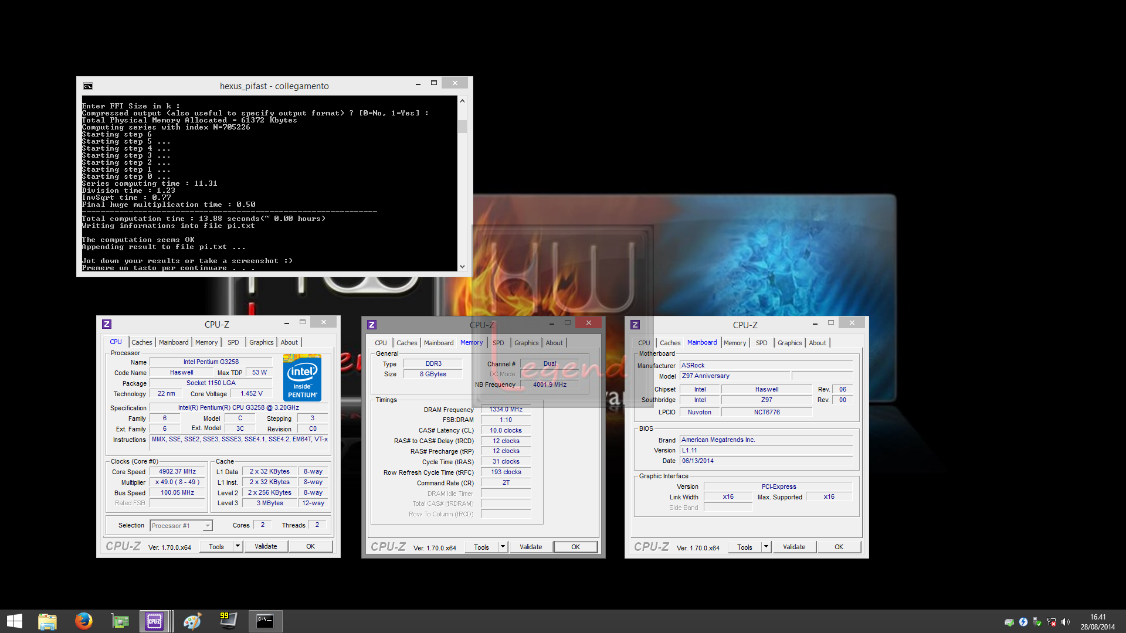Click the Core Speed value 4902.37 MHz

(x=178, y=471)
